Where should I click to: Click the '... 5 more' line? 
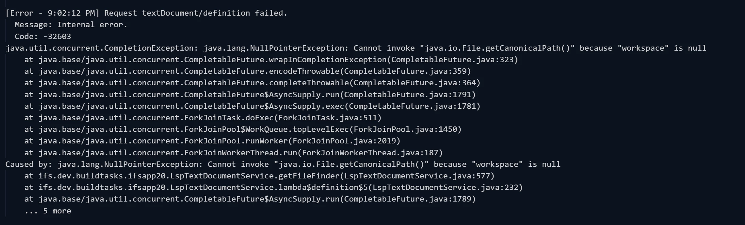coord(48,211)
